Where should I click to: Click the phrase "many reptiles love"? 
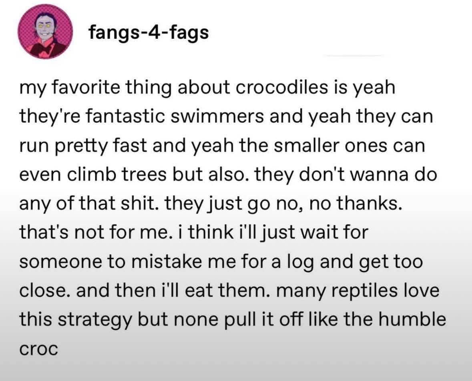355,291
